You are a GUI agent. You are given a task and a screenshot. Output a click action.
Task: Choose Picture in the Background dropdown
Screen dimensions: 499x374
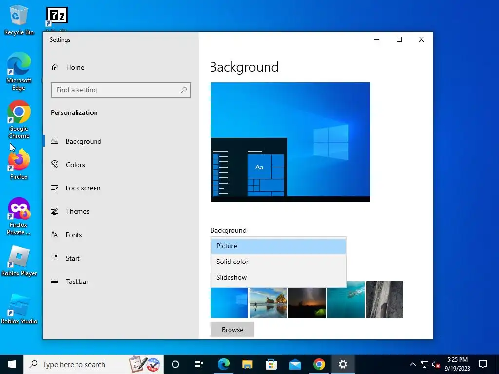click(278, 246)
